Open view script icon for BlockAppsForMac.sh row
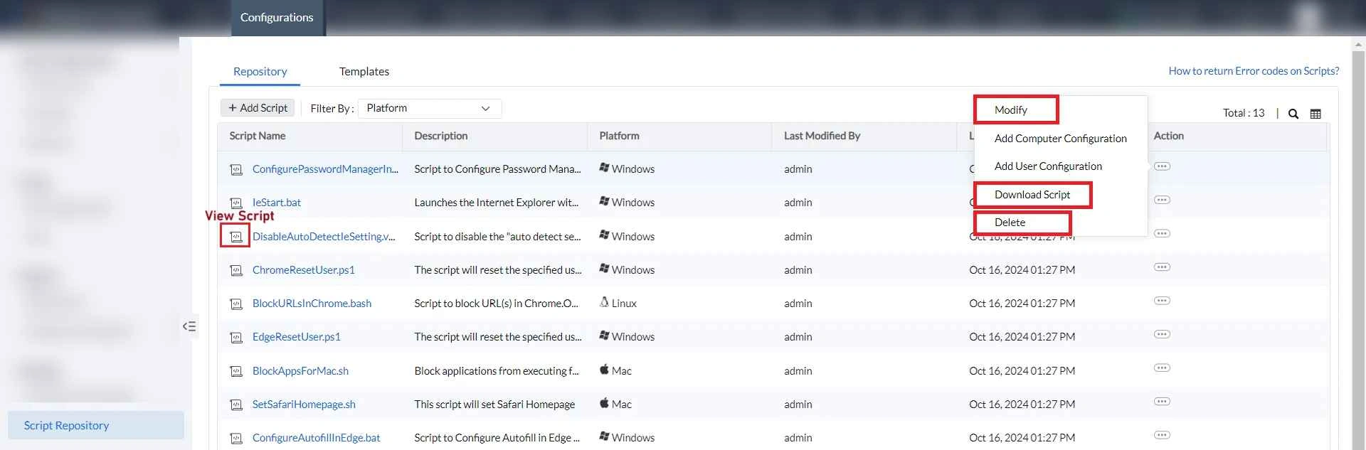 [x=236, y=371]
